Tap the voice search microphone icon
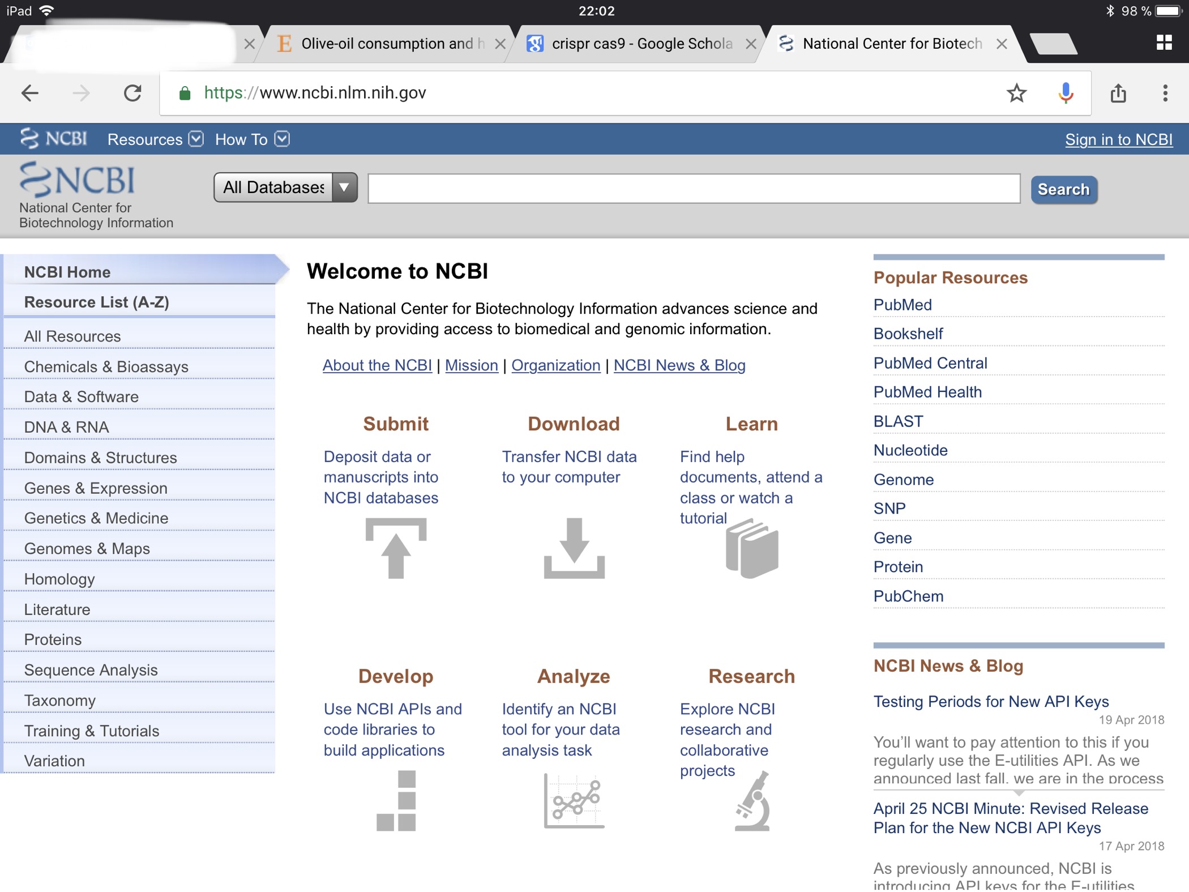The width and height of the screenshot is (1189, 892). click(1066, 93)
